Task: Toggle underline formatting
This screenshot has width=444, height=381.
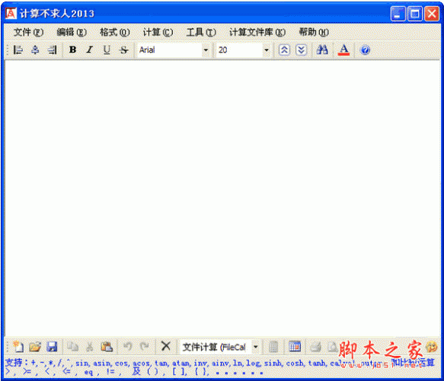Action: click(x=107, y=50)
